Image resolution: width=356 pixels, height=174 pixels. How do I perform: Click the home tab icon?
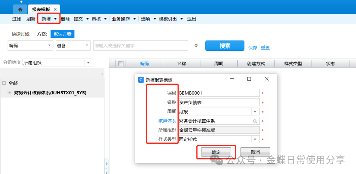pyautogui.click(x=20, y=9)
